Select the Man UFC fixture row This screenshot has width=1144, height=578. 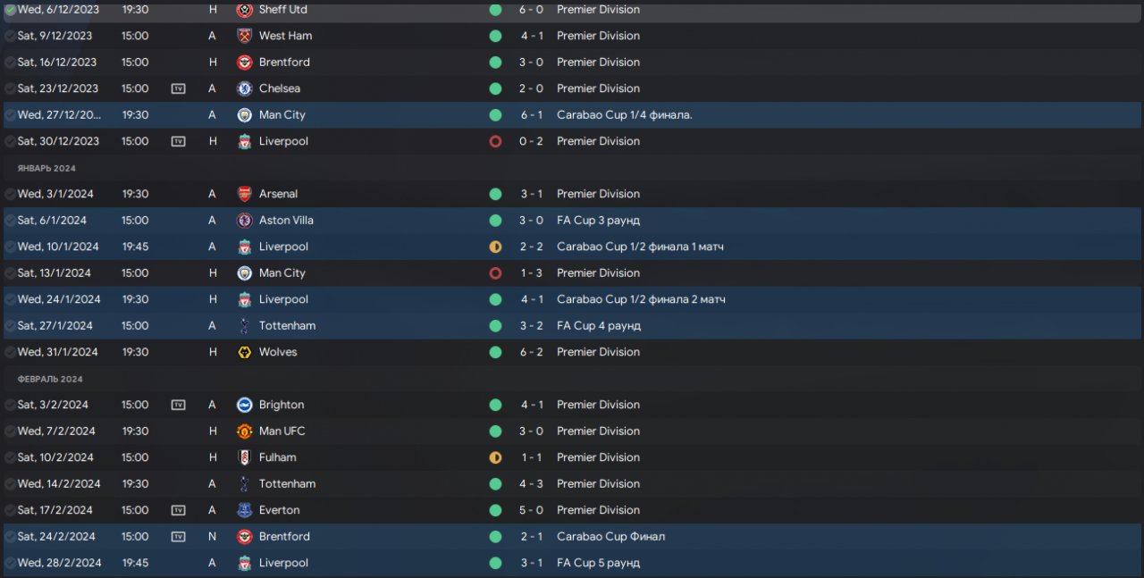pyautogui.click(x=572, y=431)
